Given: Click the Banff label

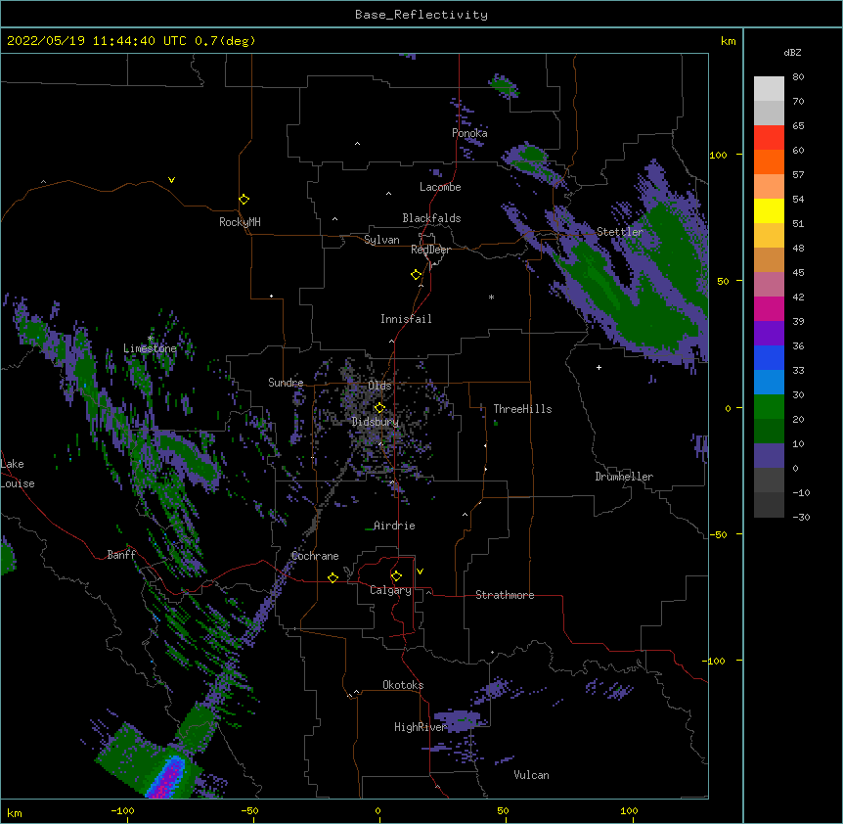Looking at the screenshot, I should [x=121, y=555].
